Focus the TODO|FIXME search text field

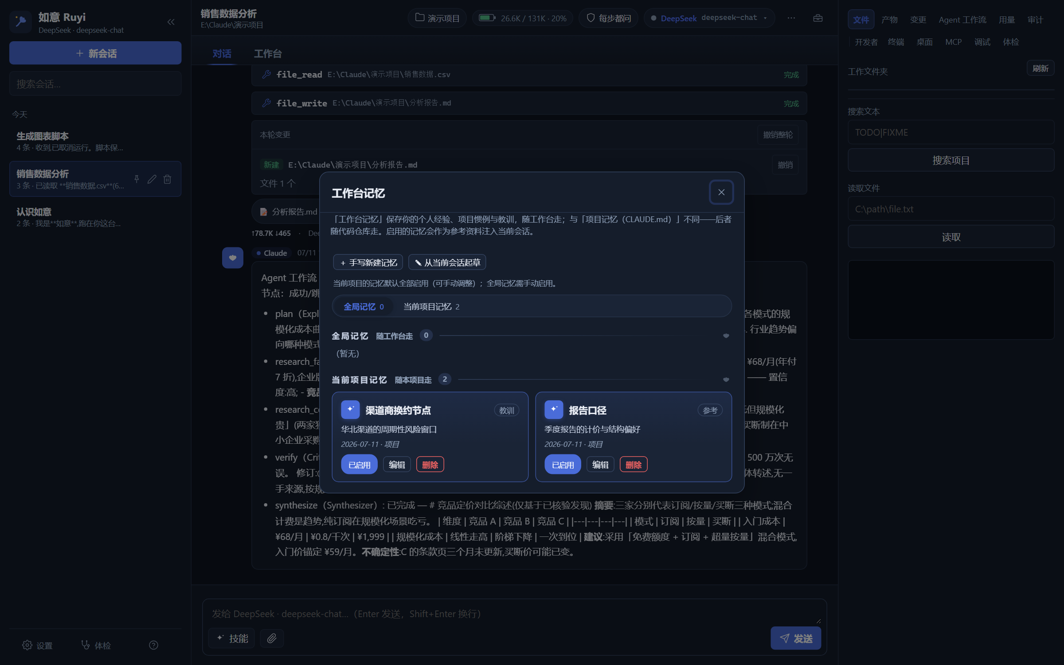(x=951, y=132)
